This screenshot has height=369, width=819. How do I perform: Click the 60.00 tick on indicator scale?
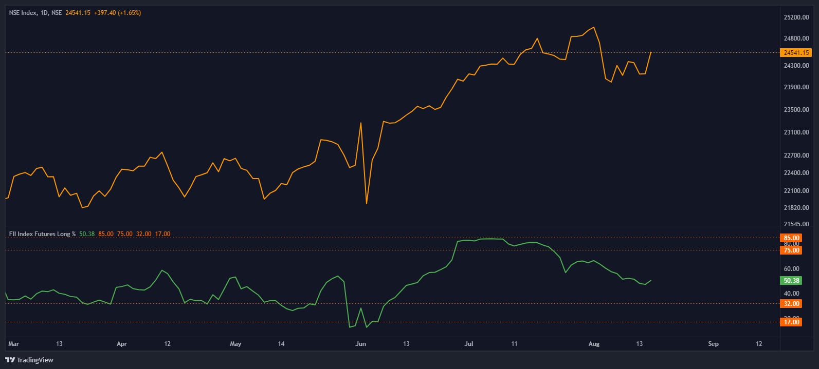(791, 269)
